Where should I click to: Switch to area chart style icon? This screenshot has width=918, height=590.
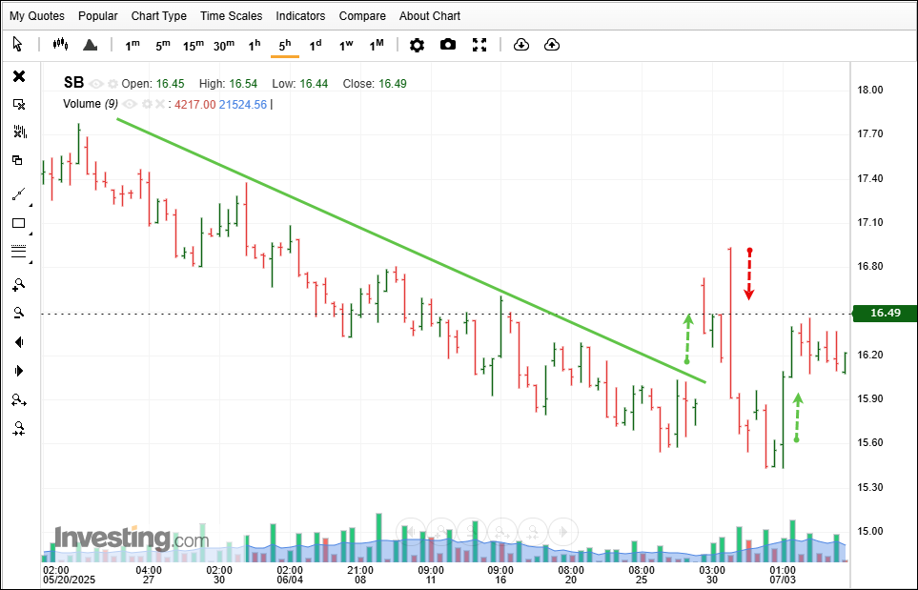point(91,45)
